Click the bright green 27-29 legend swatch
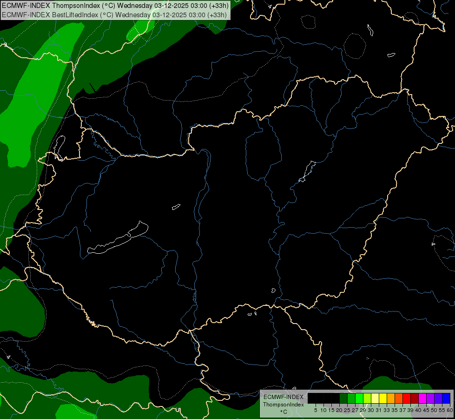Viewport: 455px width, 419px height. pyautogui.click(x=359, y=398)
